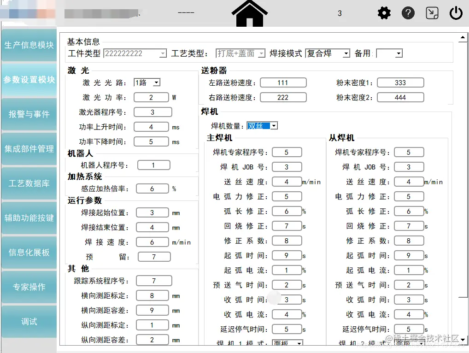Open the 焊机数量 dropdown showing 双丝
This screenshot has height=353, width=469.
[x=273, y=125]
